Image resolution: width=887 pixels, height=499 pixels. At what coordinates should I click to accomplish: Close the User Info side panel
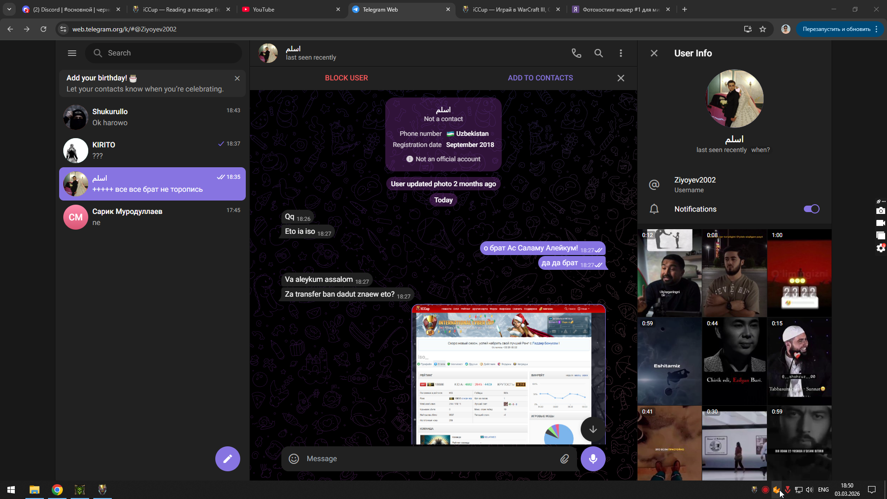click(654, 53)
